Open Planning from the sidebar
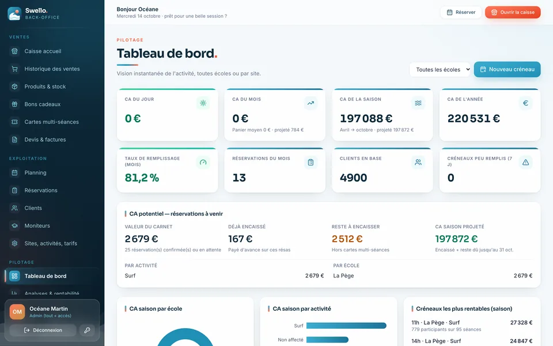Image resolution: width=553 pixels, height=346 pixels. tap(52, 172)
